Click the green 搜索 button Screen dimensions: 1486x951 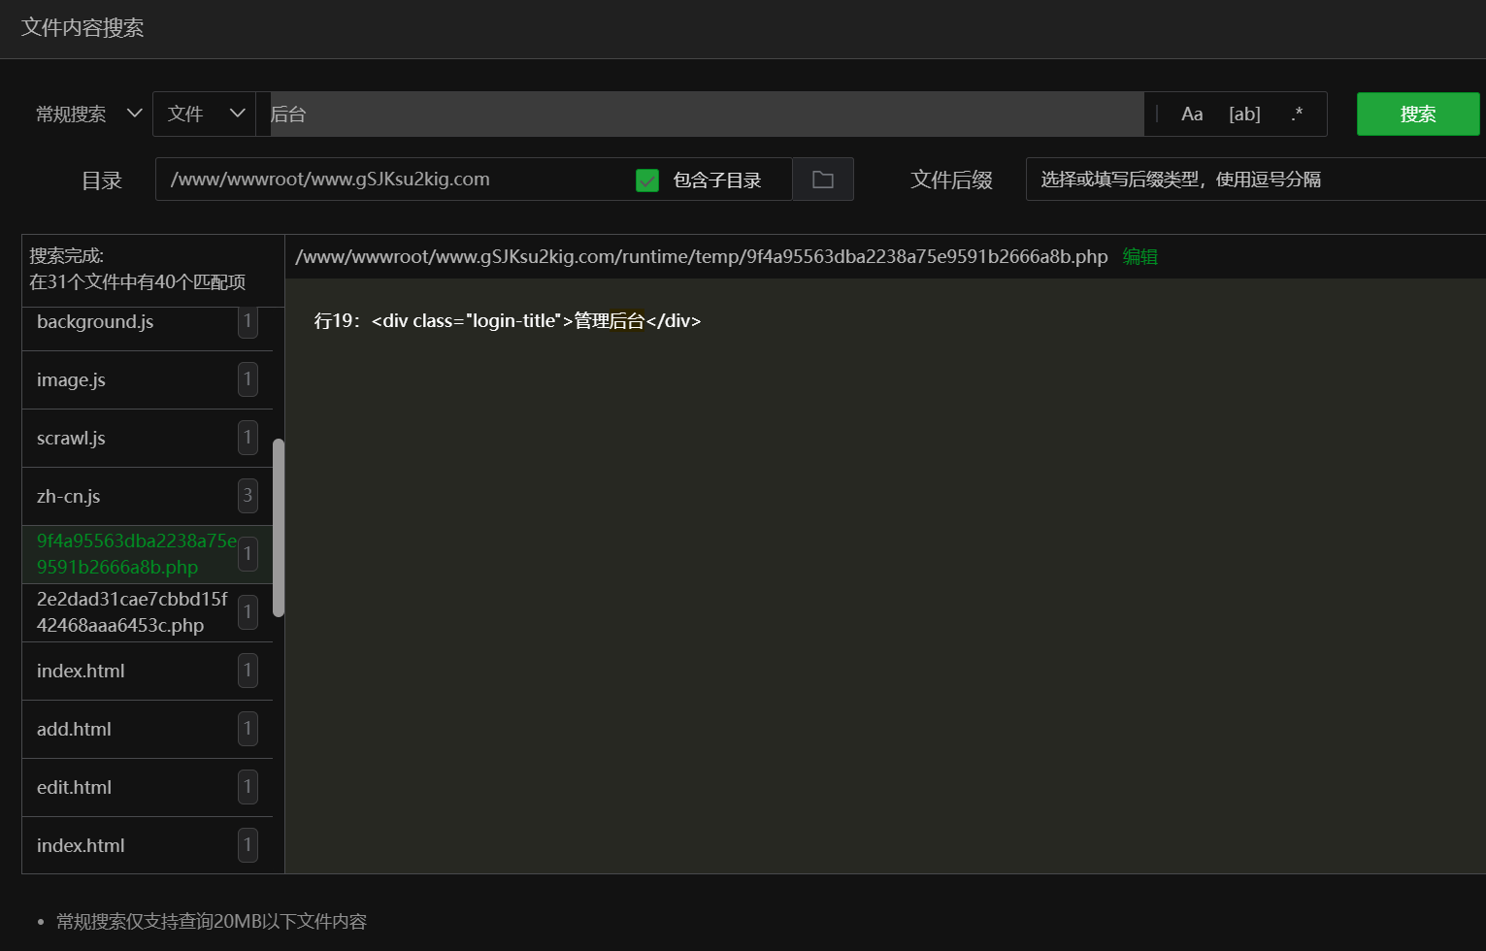(x=1417, y=115)
